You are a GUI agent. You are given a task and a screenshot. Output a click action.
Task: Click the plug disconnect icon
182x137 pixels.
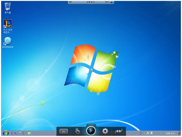(x=119, y=131)
